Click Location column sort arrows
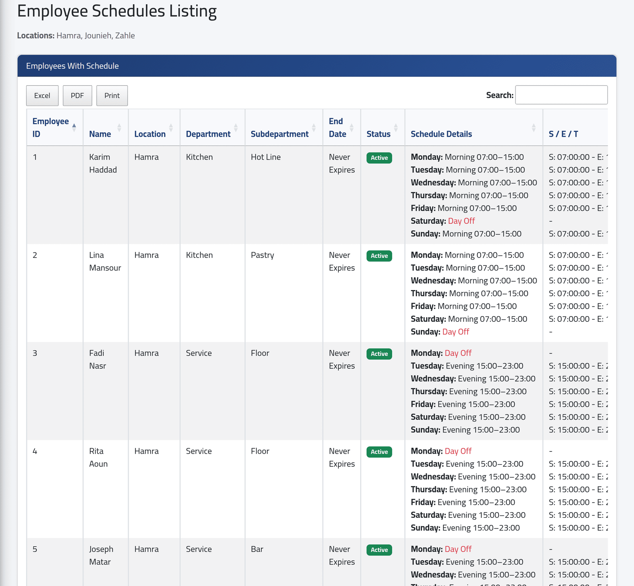 [x=171, y=128]
